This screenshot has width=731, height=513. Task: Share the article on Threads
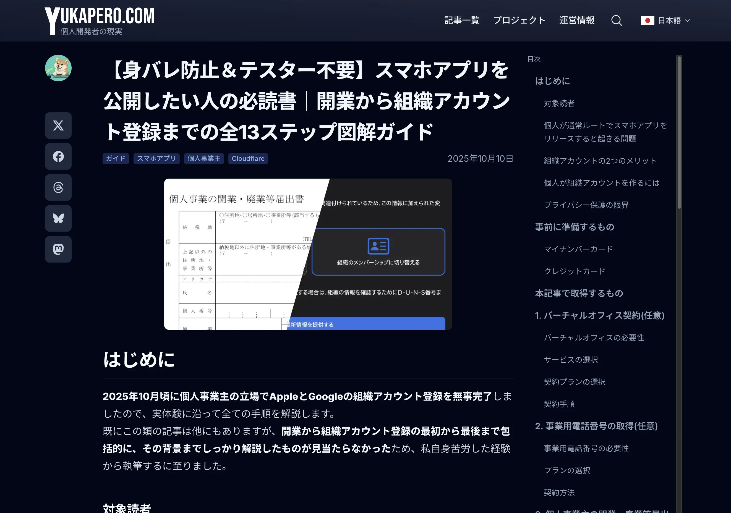click(58, 187)
